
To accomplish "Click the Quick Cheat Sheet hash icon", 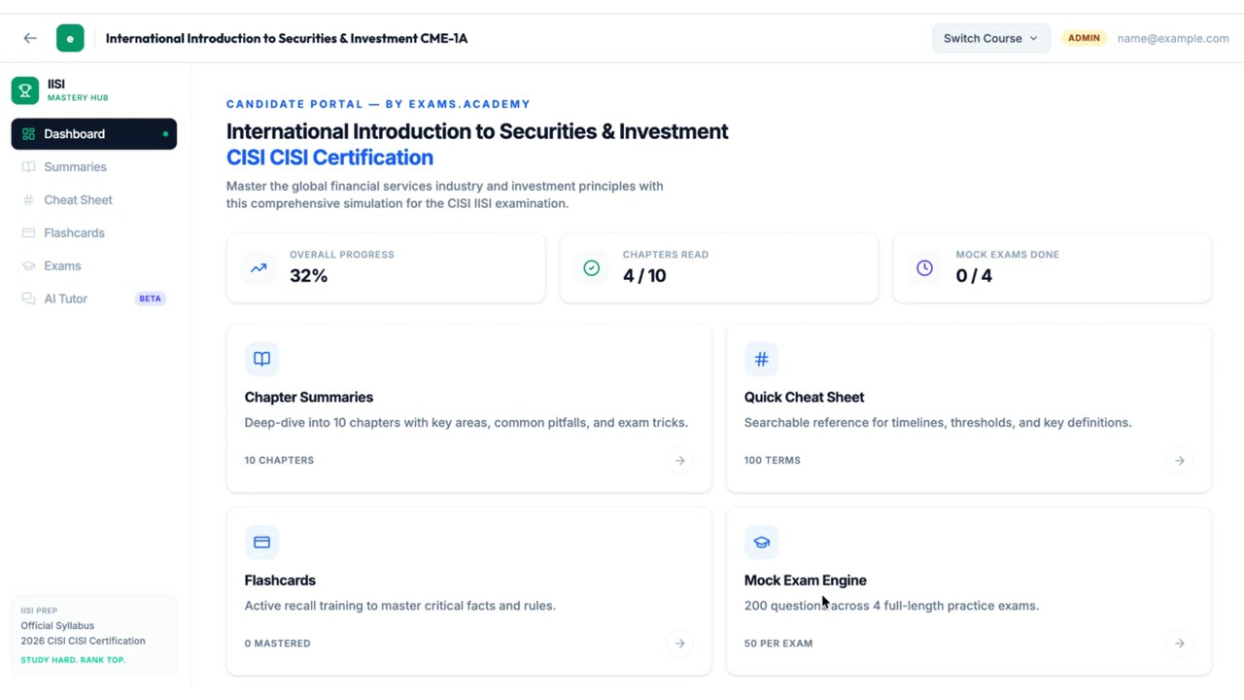I will tap(762, 359).
